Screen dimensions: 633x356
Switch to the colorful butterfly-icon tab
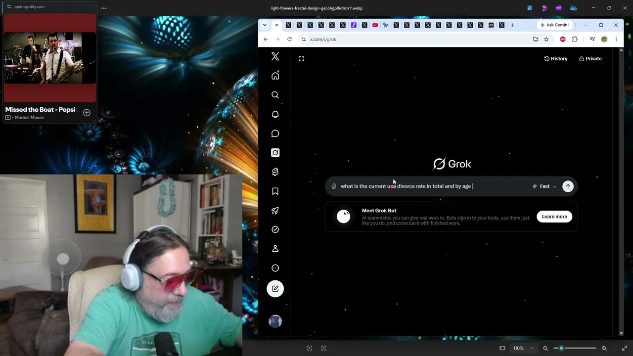[386, 25]
